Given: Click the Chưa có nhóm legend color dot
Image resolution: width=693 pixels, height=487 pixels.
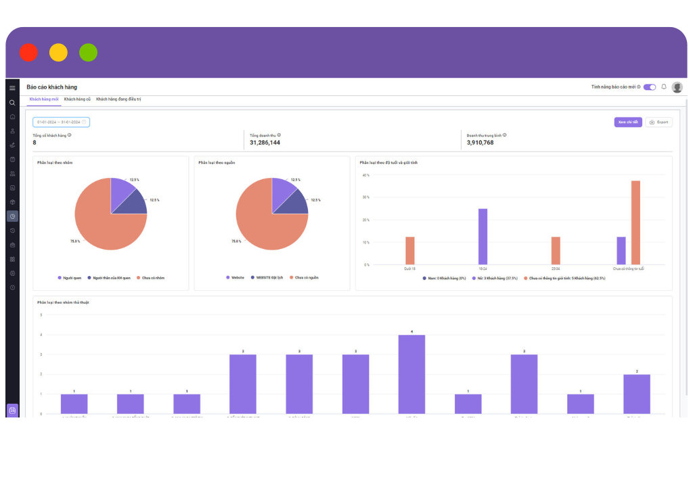Looking at the screenshot, I should [138, 278].
